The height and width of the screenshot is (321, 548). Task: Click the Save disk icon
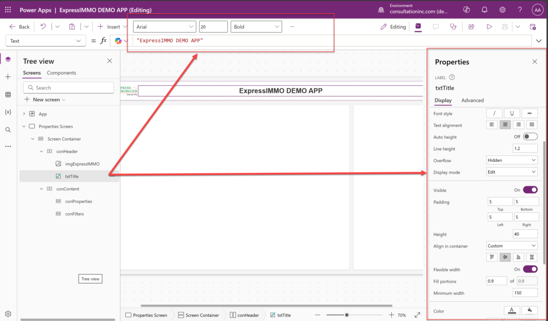505,27
